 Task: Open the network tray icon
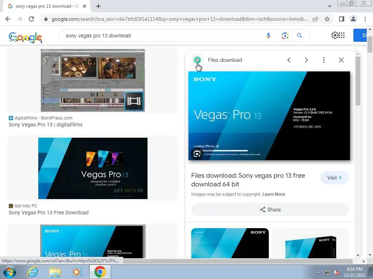[327, 272]
